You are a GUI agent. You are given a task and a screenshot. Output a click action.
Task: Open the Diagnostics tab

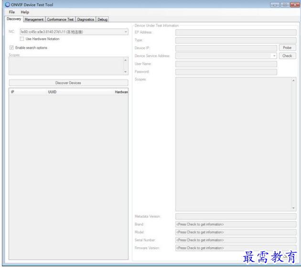(x=86, y=20)
